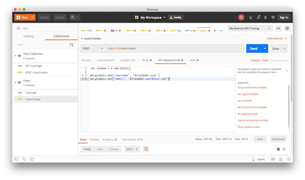Open Find and Replace in status bar

point(24,159)
